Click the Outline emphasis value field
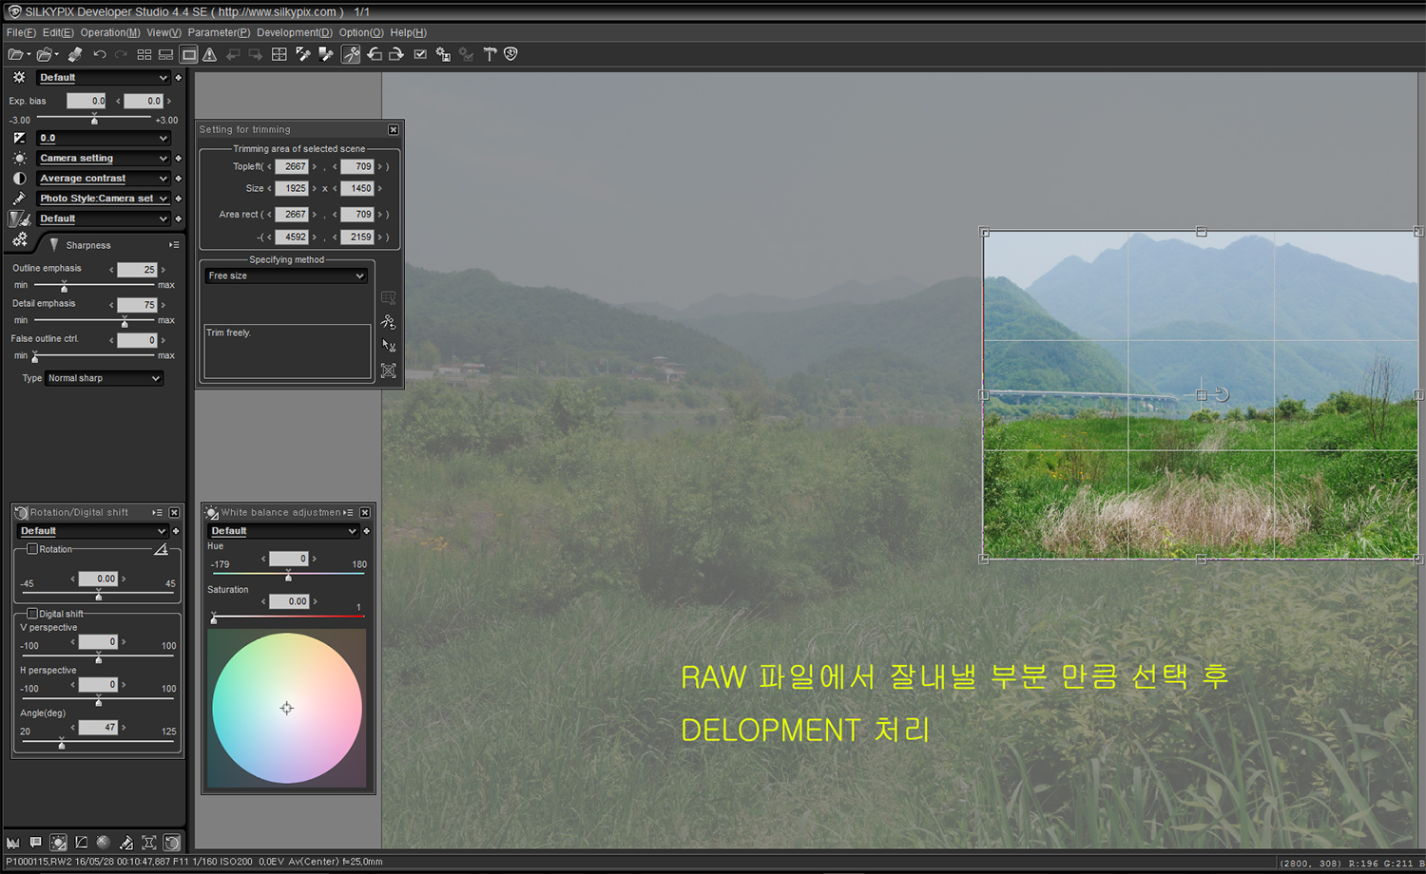1426x874 pixels. pyautogui.click(x=137, y=270)
